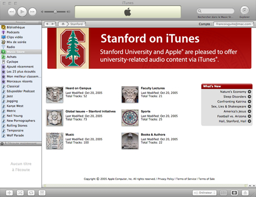Click arrow next to America's Jesus
The width and height of the screenshot is (256, 197).
tap(249, 111)
